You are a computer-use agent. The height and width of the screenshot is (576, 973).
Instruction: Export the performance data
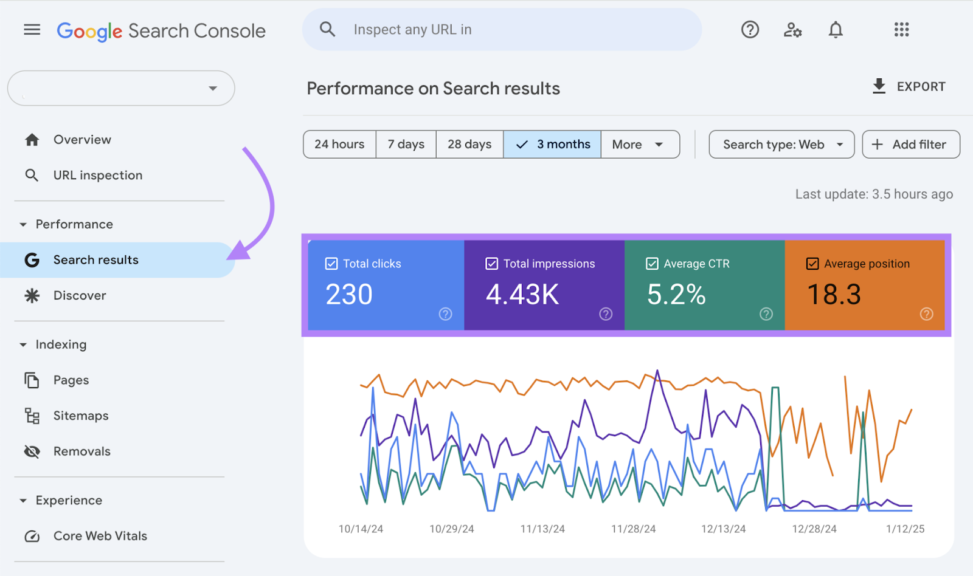[x=909, y=86]
